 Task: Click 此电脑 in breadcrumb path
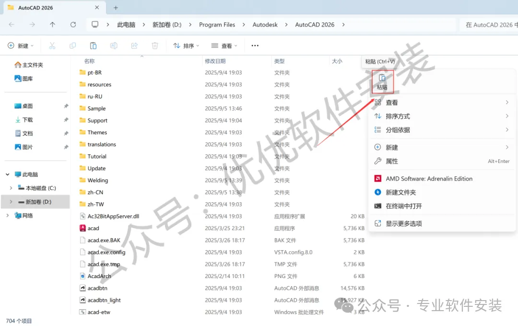126,24
